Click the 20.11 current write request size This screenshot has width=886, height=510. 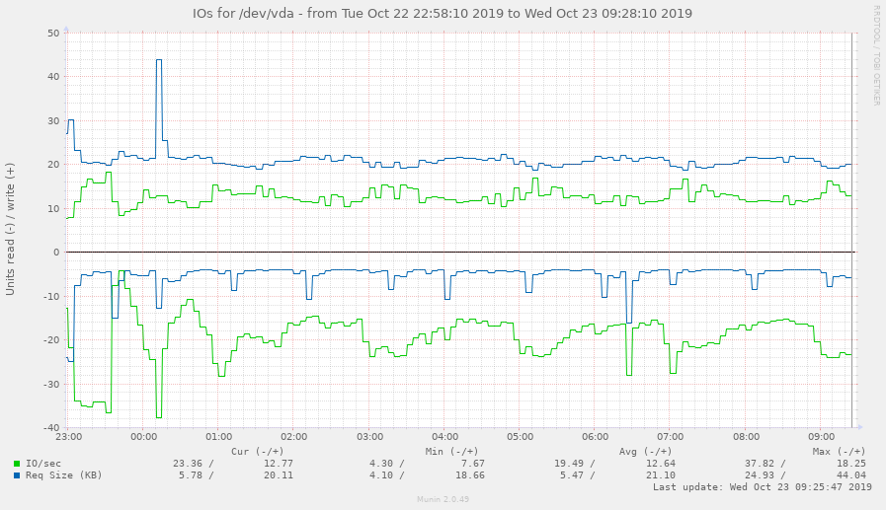[x=279, y=475]
